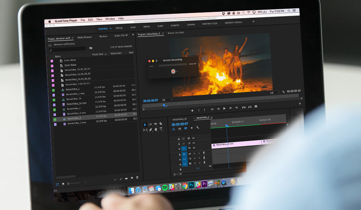This screenshot has width=361, height=210.
Task: Open Program monitor wrench settings
Action: (283, 92)
